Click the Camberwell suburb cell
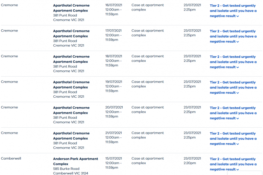Viewport: 263px width, 175px height. (11, 159)
